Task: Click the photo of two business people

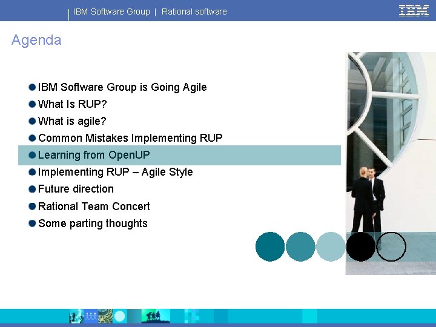Action: pos(391,163)
